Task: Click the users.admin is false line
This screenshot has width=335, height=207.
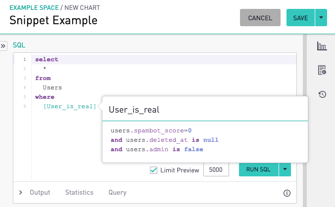Action: point(157,149)
